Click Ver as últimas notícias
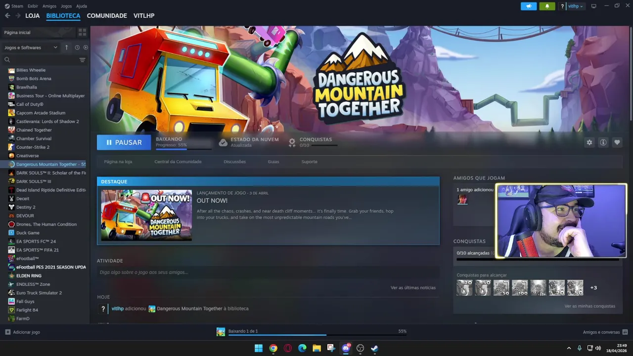This screenshot has height=356, width=633. click(413, 287)
